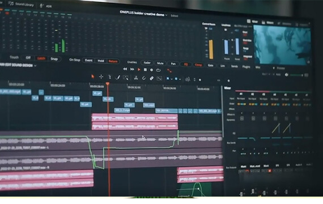This screenshot has width=323, height=204.
Task: Toggle the EQ enable button
Action: tap(186, 64)
